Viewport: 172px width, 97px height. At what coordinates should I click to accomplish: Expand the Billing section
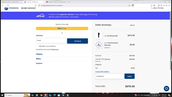tap(38, 59)
